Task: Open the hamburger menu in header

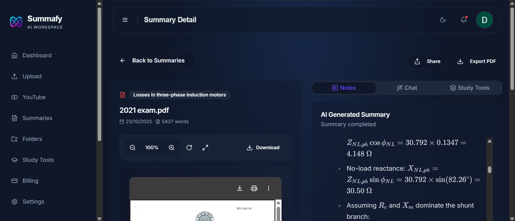Action: [125, 20]
